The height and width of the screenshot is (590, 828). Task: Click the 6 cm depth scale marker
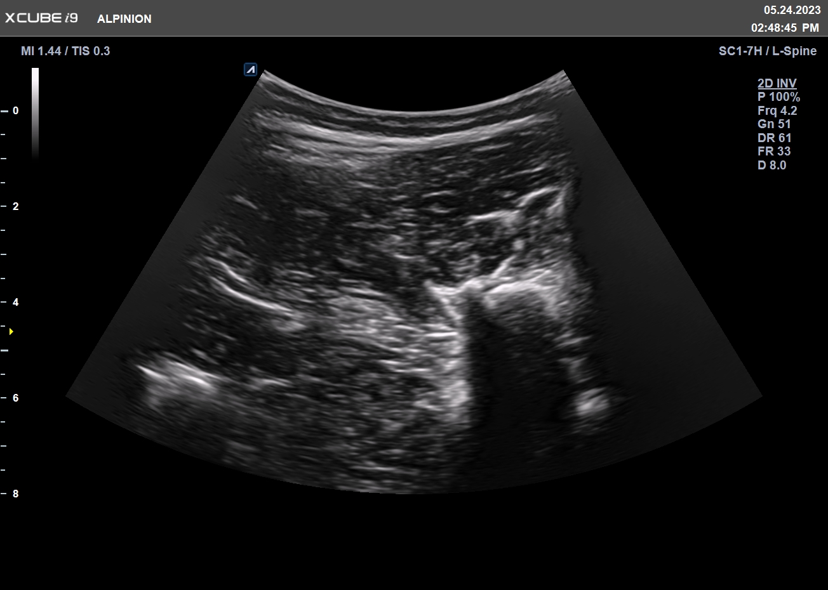point(15,398)
